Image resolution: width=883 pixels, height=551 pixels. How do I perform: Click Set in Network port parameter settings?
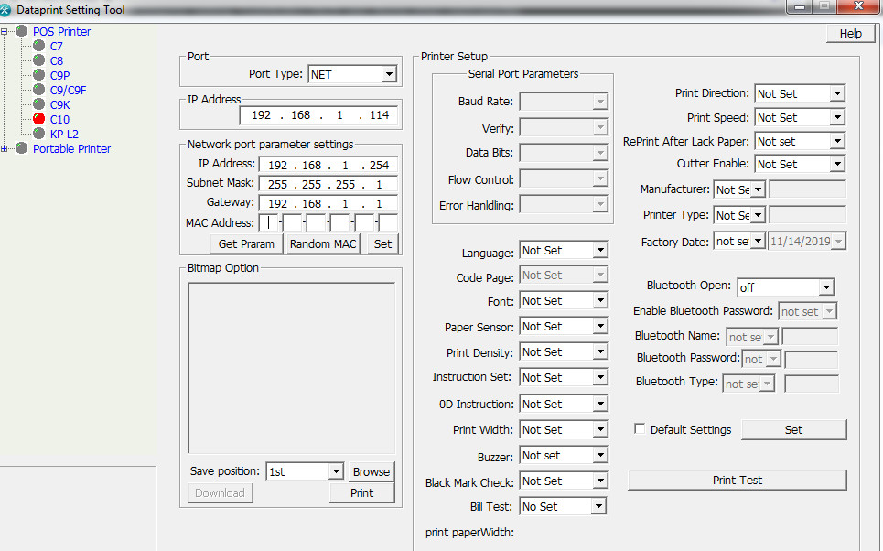382,244
